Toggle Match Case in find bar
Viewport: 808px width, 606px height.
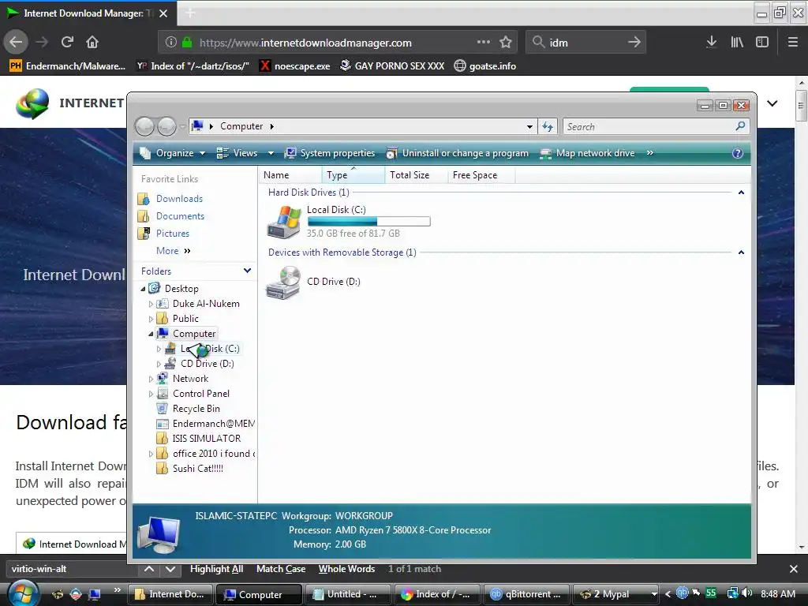click(x=281, y=569)
